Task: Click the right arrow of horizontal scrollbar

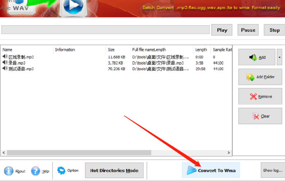Action: pyautogui.click(x=229, y=152)
